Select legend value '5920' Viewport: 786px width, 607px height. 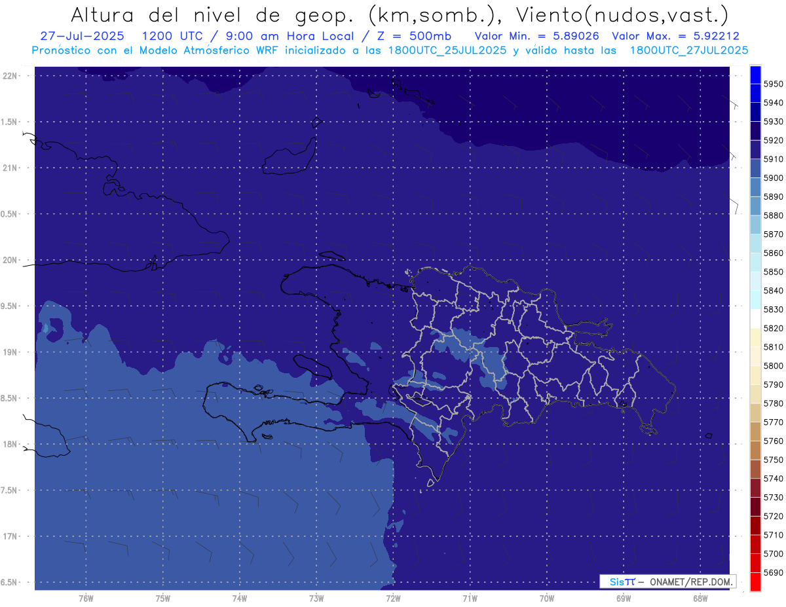(774, 140)
